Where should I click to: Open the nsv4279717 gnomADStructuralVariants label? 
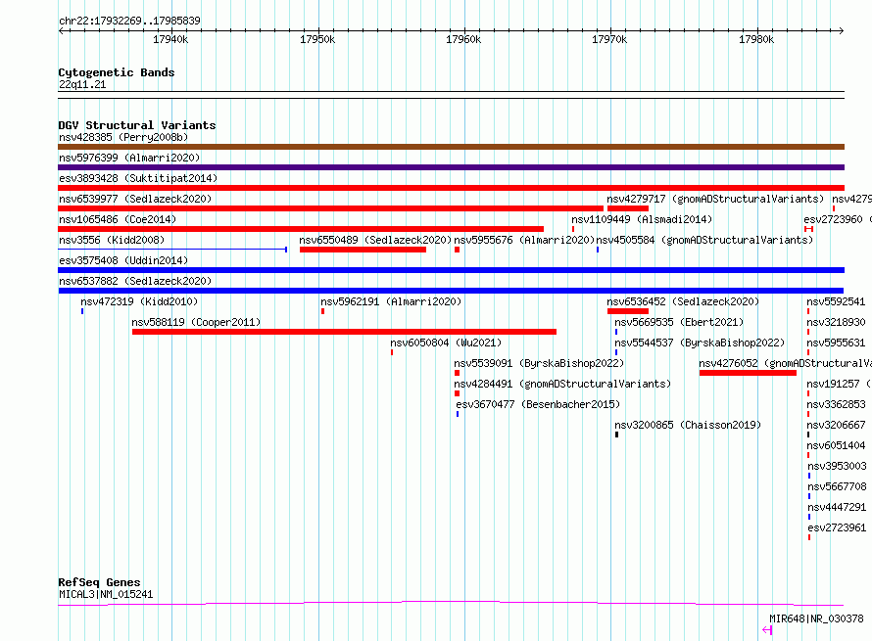(715, 199)
